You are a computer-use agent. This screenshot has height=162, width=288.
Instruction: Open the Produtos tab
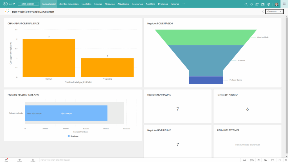click(x=163, y=4)
